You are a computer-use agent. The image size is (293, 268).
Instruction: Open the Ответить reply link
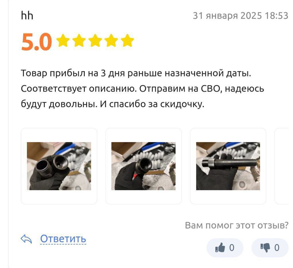pos(63,239)
